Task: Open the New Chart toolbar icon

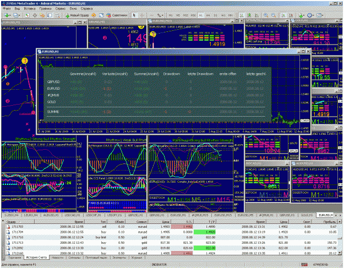Action: click(x=7, y=15)
